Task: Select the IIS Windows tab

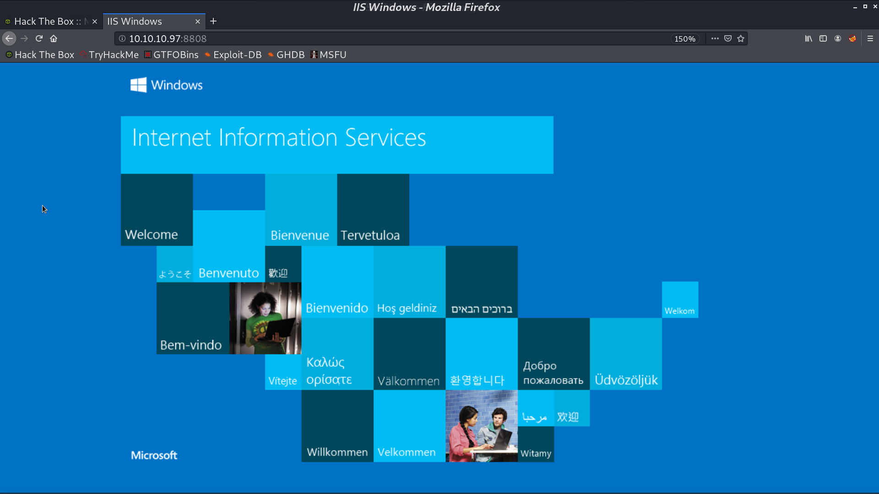Action: (154, 21)
